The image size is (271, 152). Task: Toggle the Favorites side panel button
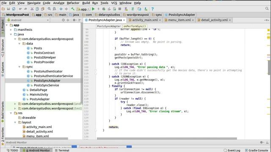[3, 136]
